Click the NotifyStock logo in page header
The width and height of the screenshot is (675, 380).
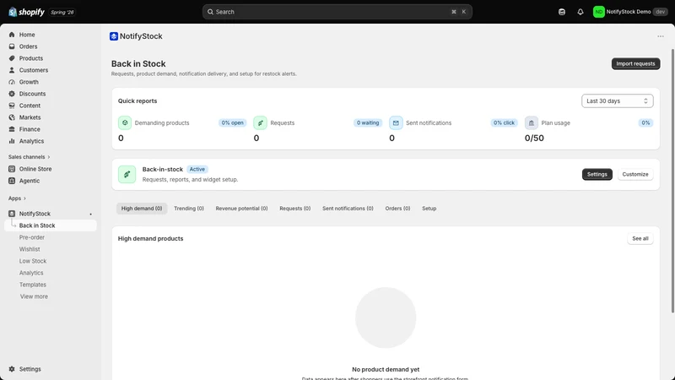(114, 36)
